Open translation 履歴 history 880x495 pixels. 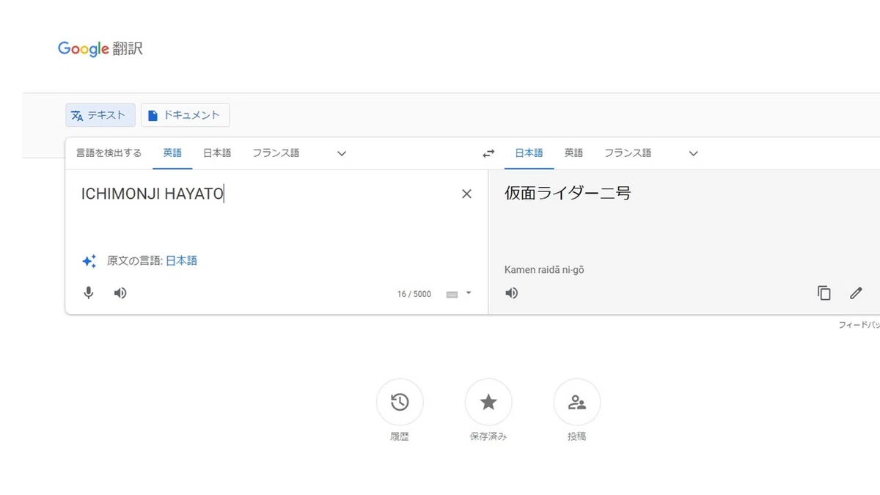pyautogui.click(x=400, y=402)
